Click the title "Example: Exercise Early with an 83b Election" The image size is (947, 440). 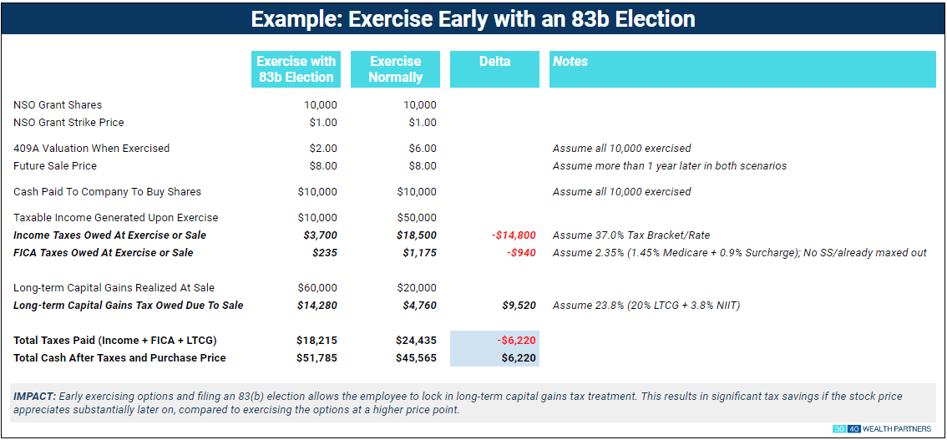[x=473, y=19]
